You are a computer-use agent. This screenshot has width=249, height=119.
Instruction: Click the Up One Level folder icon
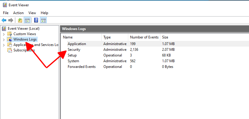point(20,20)
